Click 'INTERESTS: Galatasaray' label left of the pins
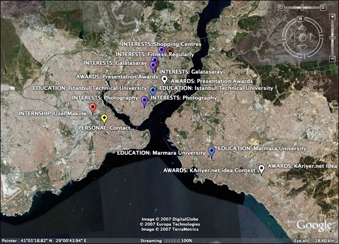The image size is (339, 244). [x=115, y=63]
